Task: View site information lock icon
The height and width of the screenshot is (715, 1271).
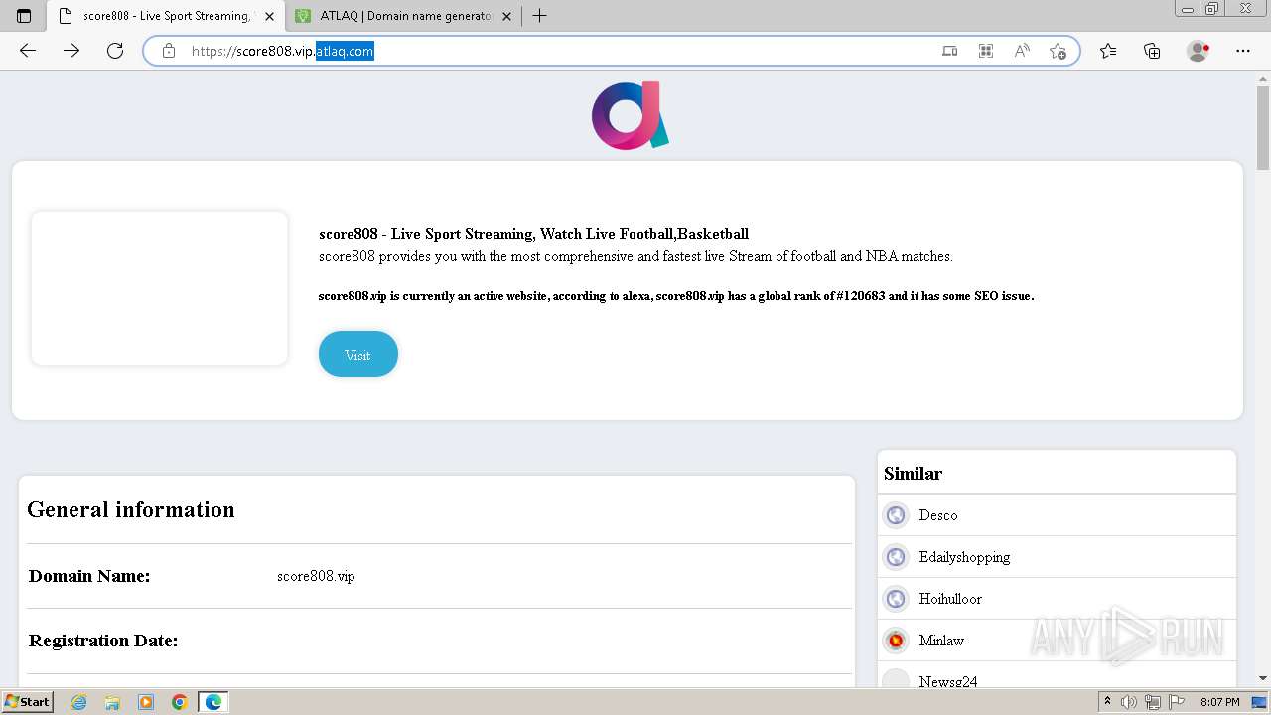Action: click(x=169, y=51)
